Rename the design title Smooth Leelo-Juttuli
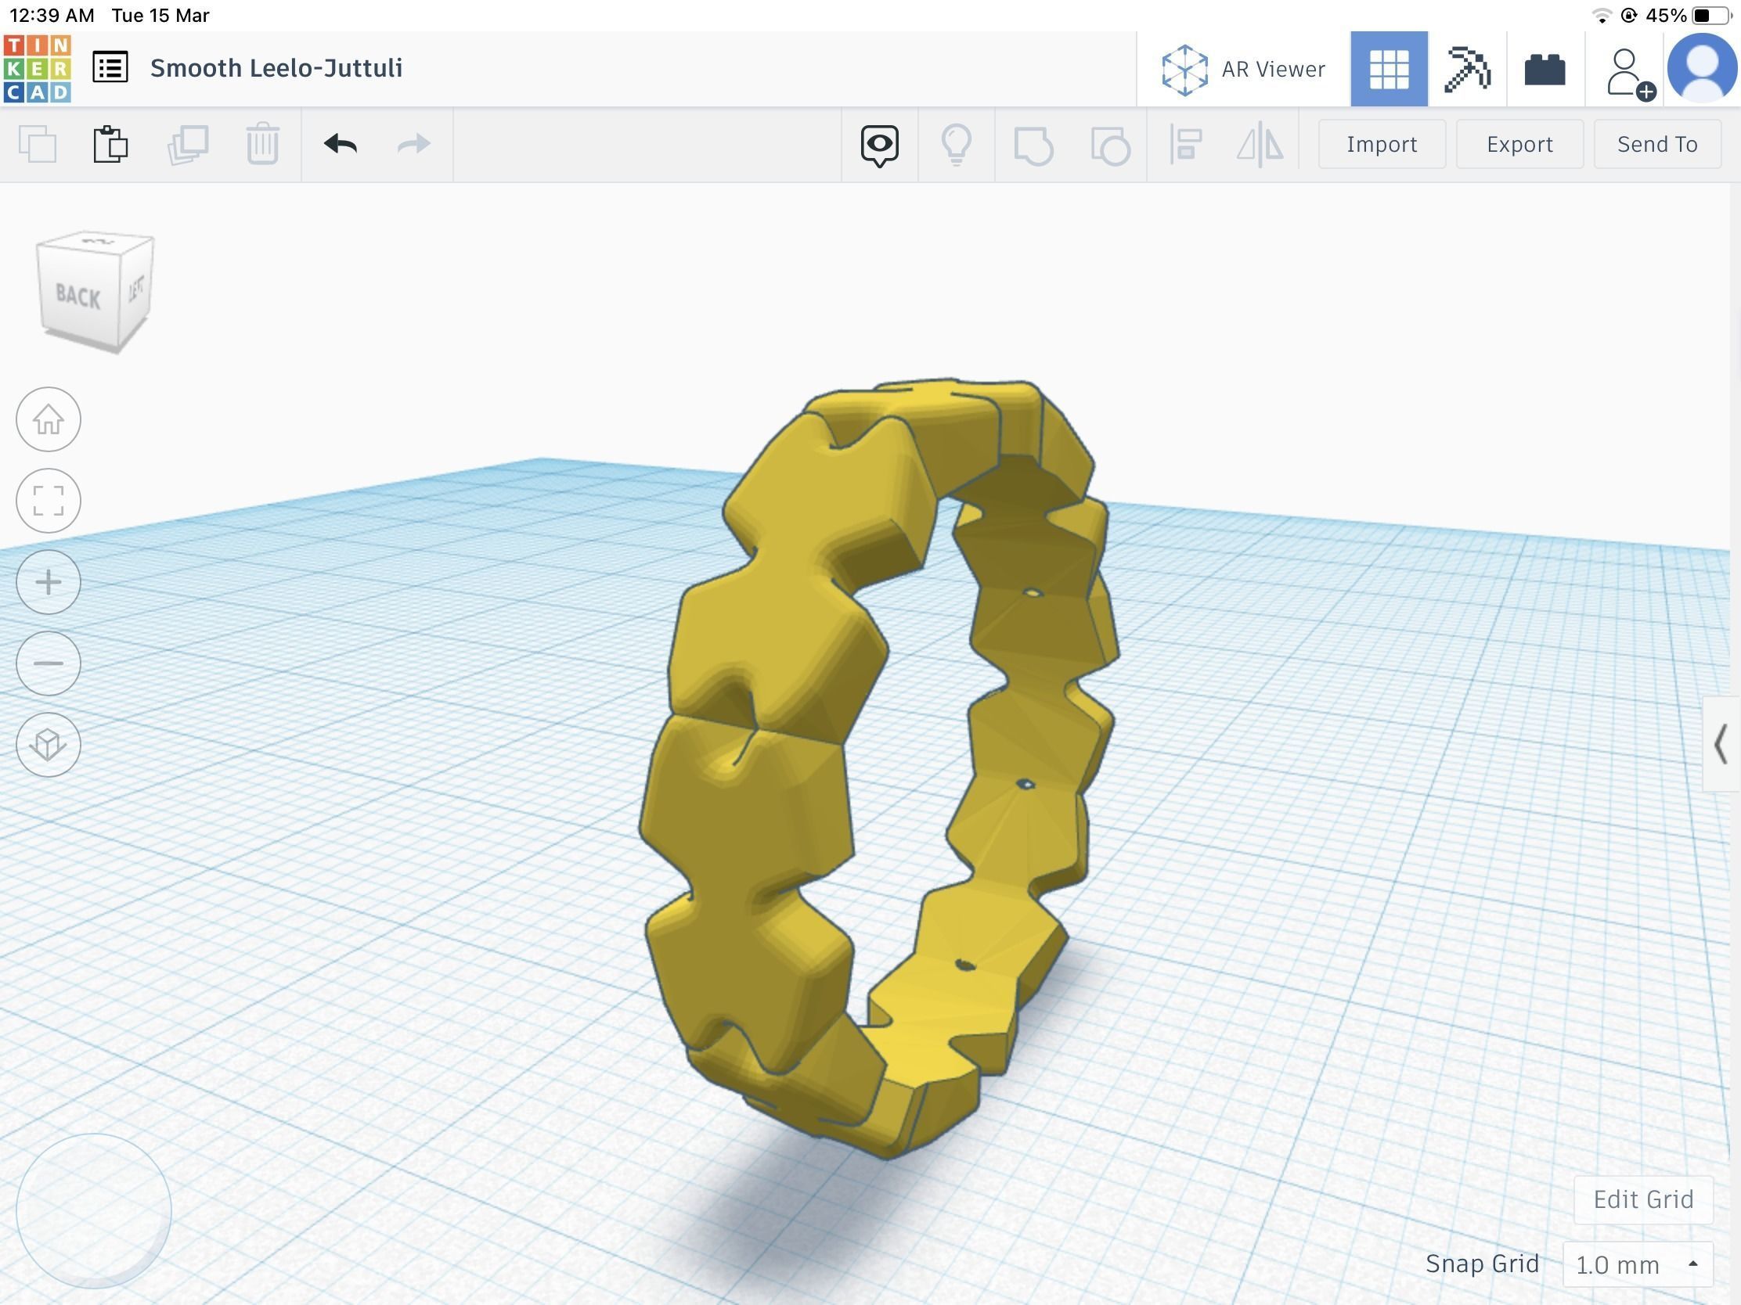The height and width of the screenshot is (1305, 1741). (276, 67)
